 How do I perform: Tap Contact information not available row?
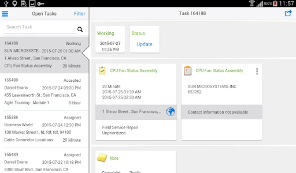point(221,112)
